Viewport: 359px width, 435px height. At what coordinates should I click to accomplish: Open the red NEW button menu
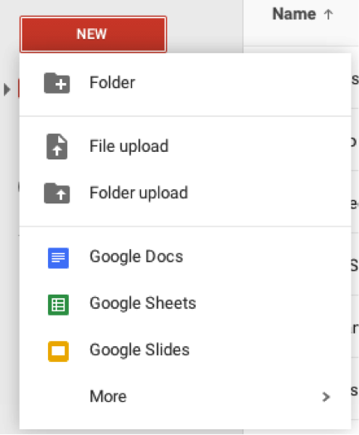click(93, 34)
